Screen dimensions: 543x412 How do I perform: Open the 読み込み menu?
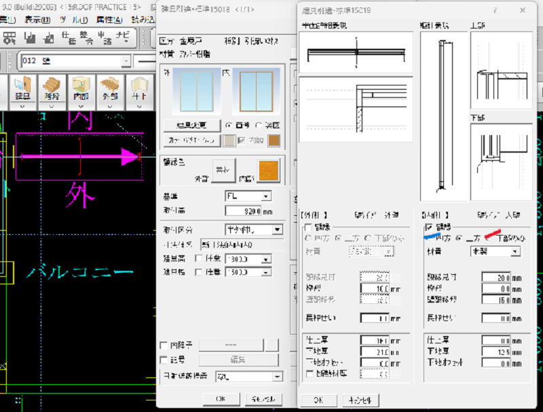tap(143, 20)
